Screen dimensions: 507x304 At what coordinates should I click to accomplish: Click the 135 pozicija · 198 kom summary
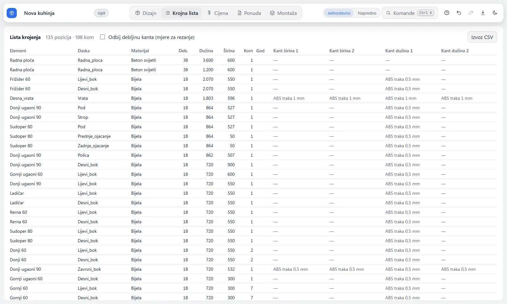(x=70, y=37)
